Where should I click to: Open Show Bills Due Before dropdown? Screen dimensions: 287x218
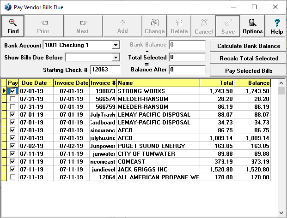coord(116,58)
